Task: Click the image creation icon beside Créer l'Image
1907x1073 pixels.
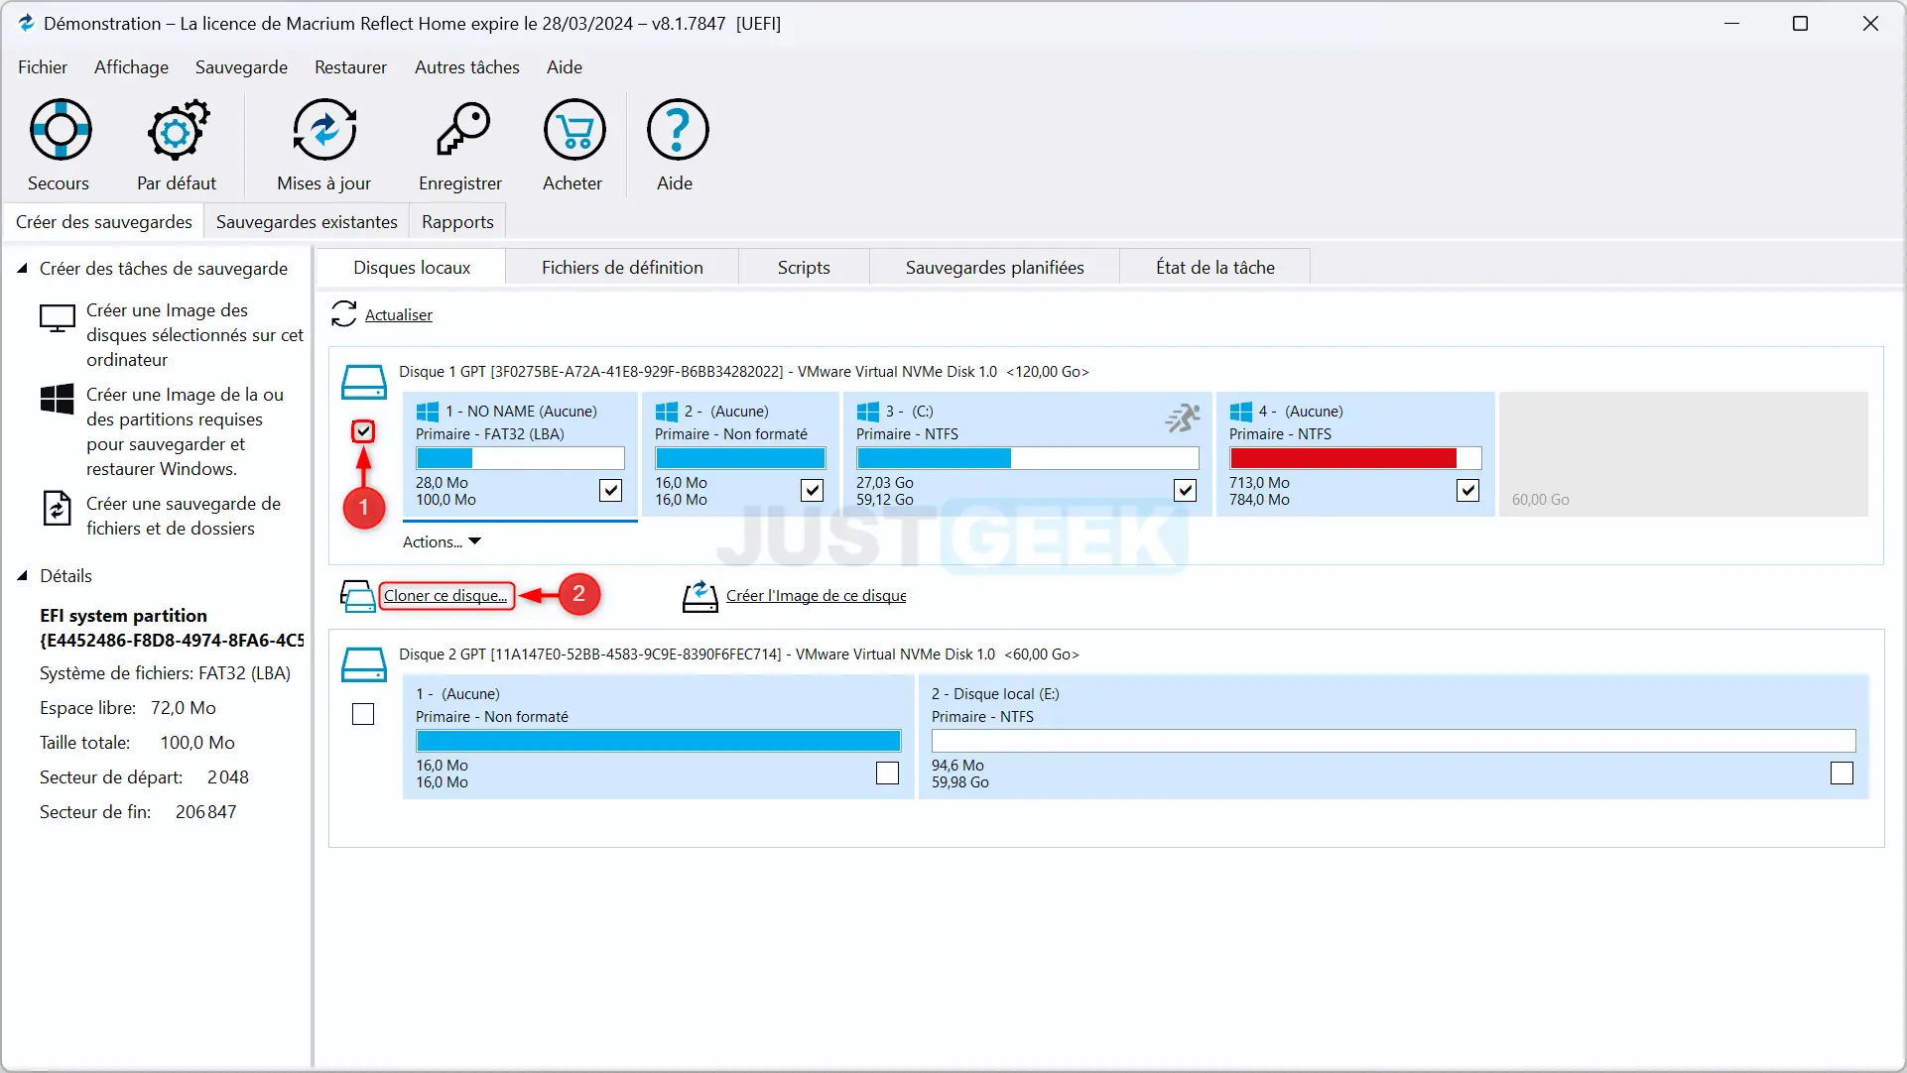Action: pos(700,596)
